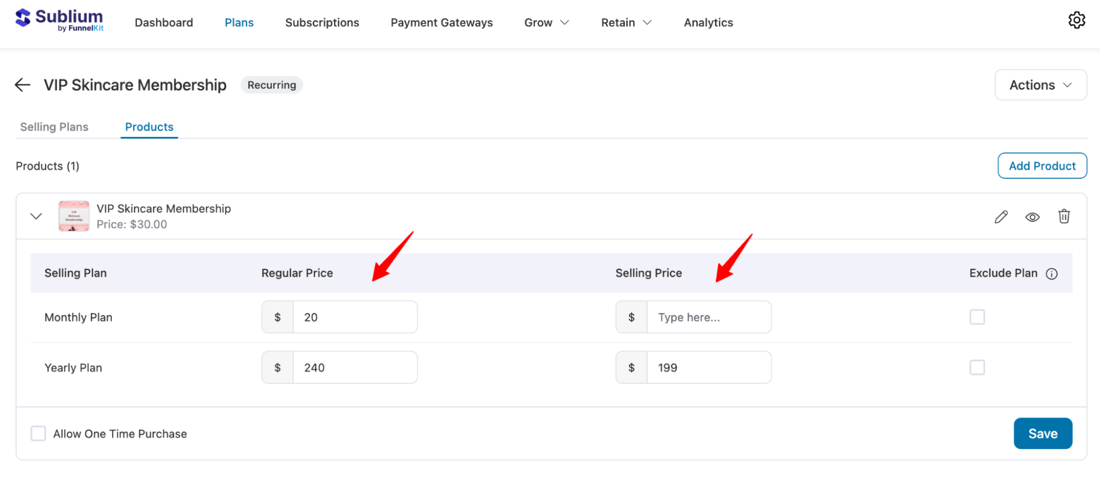Click the Products (1) count text
The height and width of the screenshot is (484, 1100).
tap(47, 166)
